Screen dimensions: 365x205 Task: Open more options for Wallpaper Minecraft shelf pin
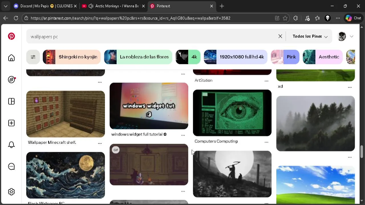click(100, 143)
